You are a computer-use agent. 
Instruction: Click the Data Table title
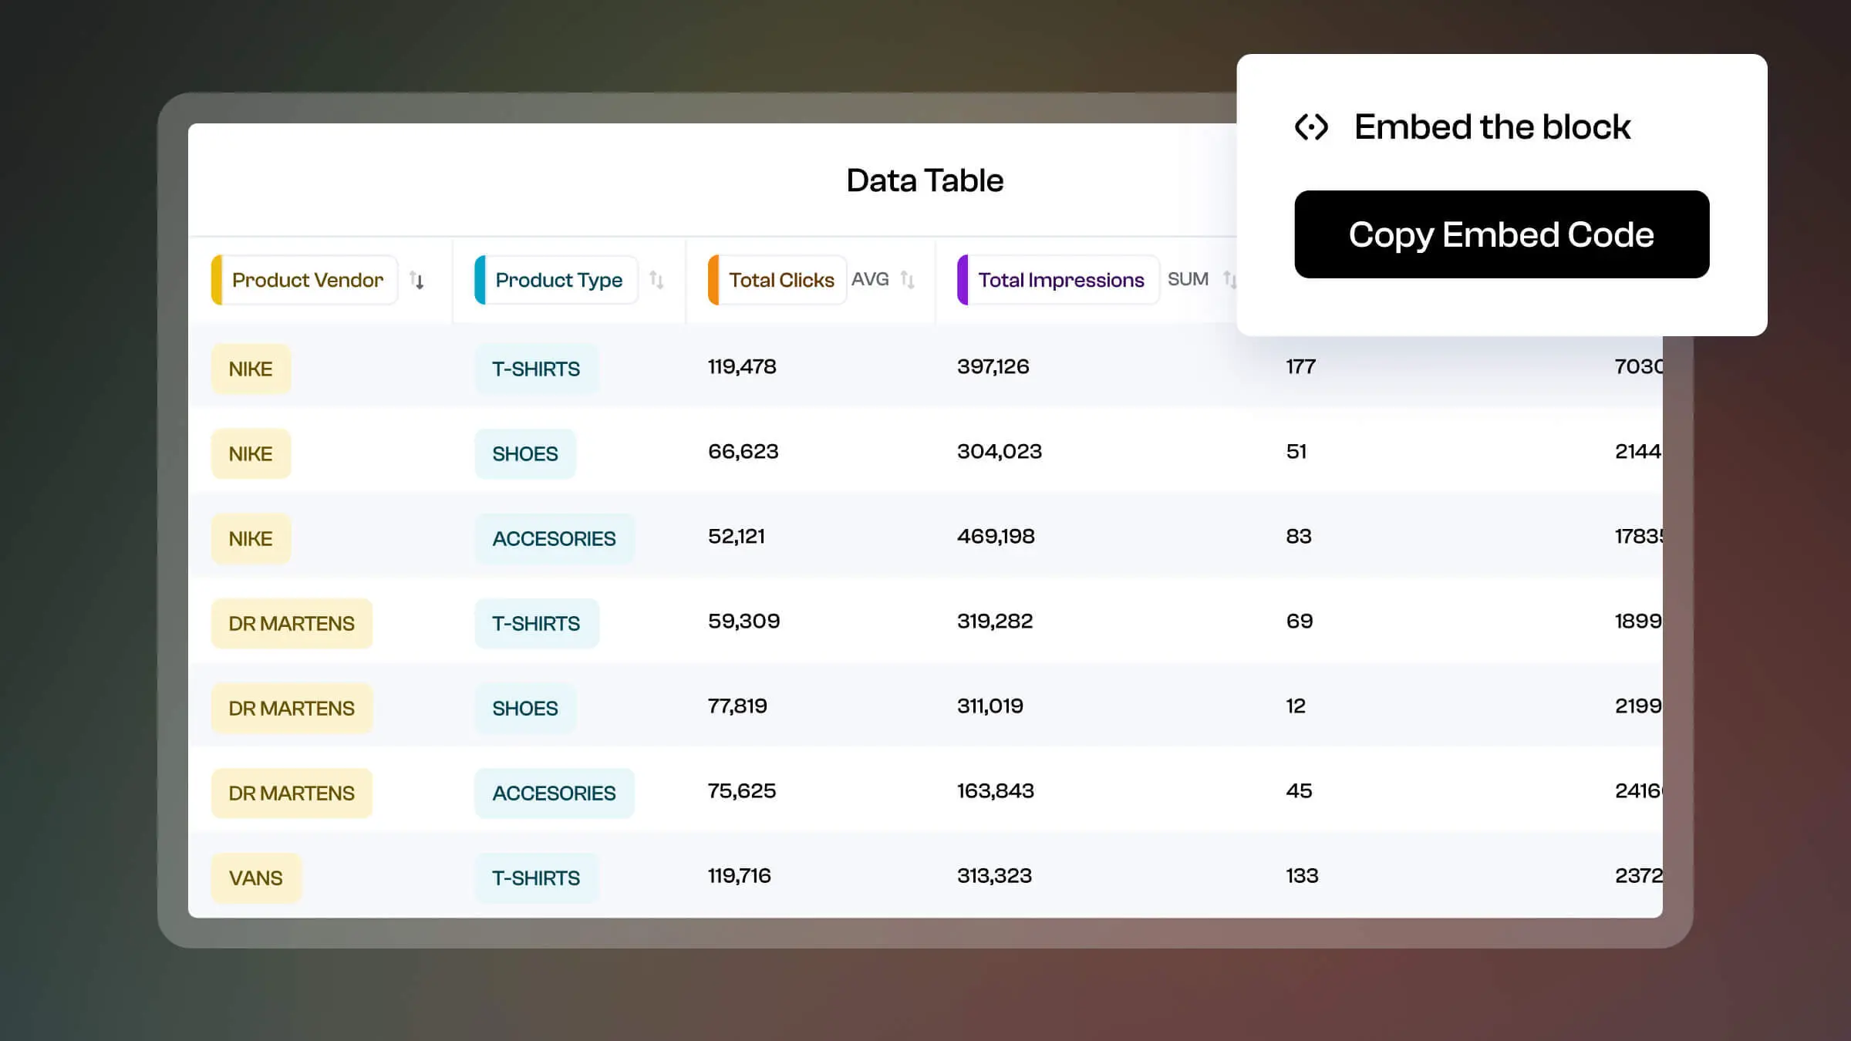pyautogui.click(x=925, y=179)
